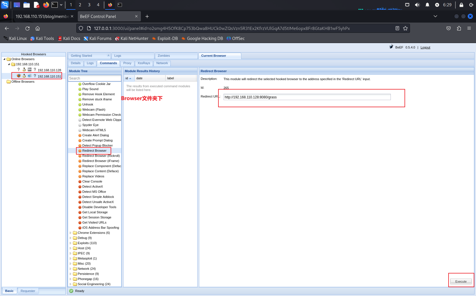Image resolution: width=476 pixels, height=296 pixels.
Task: Open Google Hacking DB bookmark
Action: (202, 38)
